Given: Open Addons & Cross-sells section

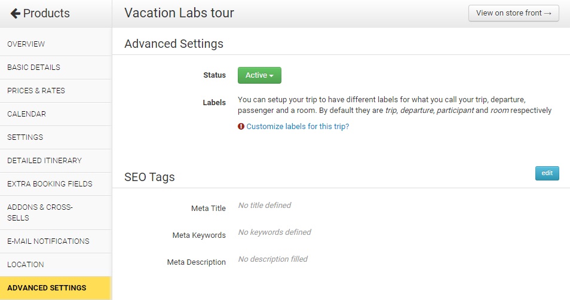Looking at the screenshot, I should (39, 212).
